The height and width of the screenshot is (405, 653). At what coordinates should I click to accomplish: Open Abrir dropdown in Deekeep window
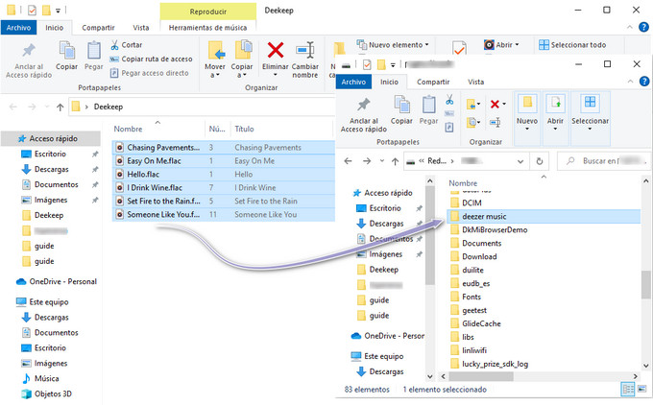[x=502, y=44]
